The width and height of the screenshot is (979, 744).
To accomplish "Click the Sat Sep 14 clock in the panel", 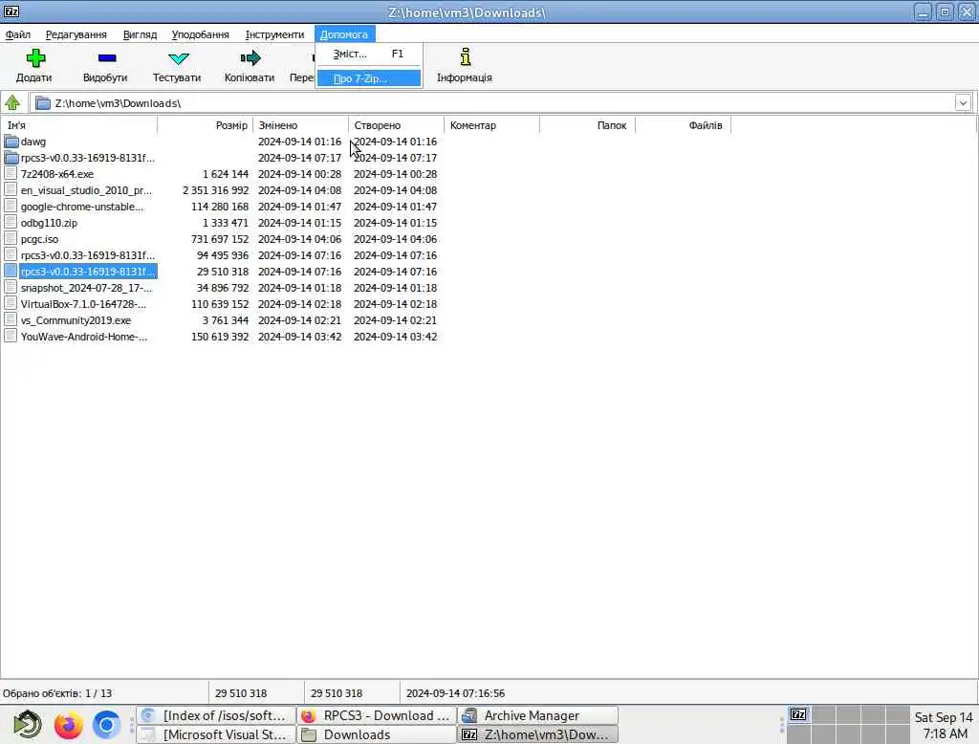I will (944, 725).
